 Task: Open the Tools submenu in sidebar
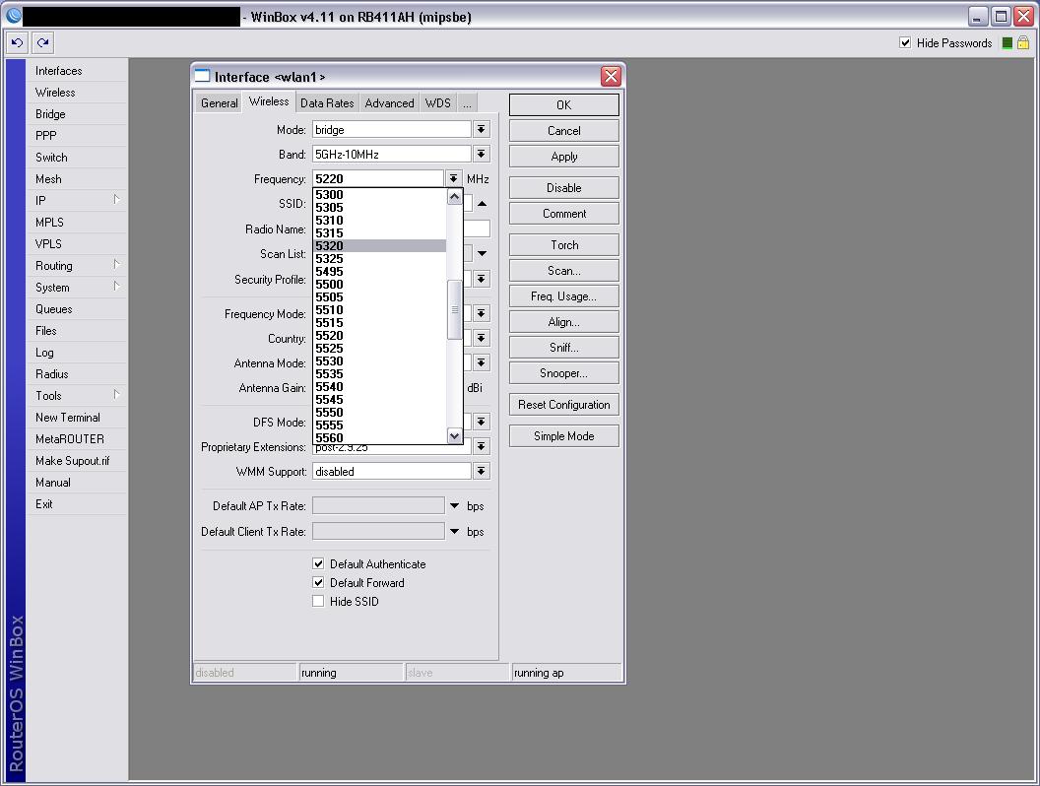pyautogui.click(x=76, y=395)
